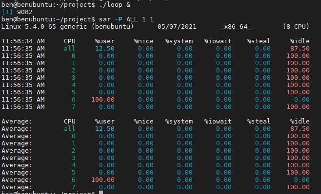Image resolution: width=321 pixels, height=194 pixels.
Task: Click 100.00 %user for CPU 6 at 11:56:35
Action: pyautogui.click(x=103, y=100)
